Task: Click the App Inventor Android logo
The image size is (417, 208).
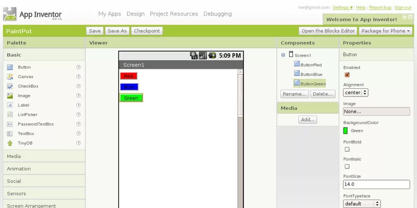Action: [x=10, y=14]
